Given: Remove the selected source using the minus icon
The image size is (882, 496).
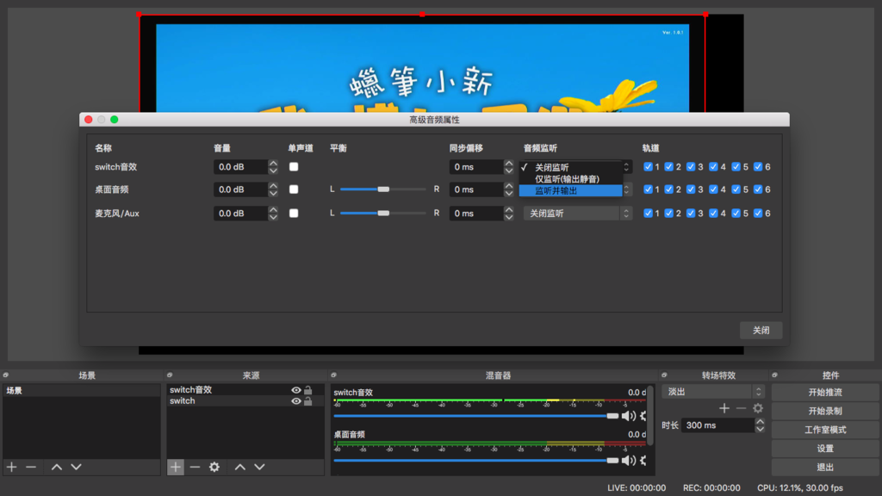Looking at the screenshot, I should [x=196, y=468].
